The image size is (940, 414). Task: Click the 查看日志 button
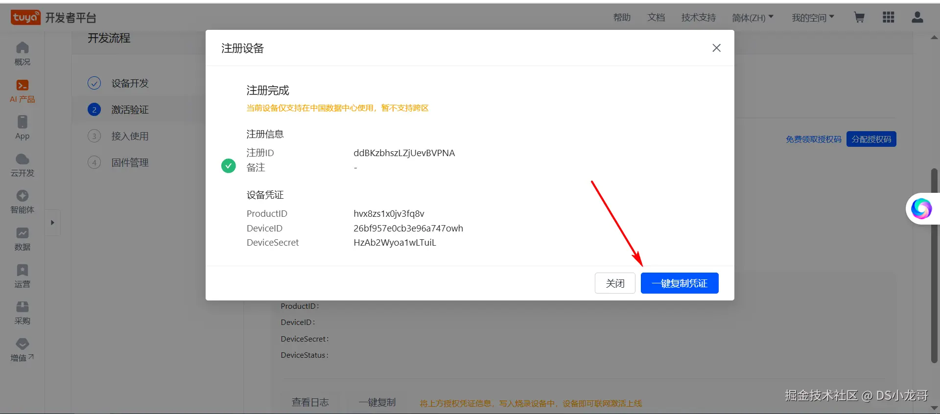pyautogui.click(x=310, y=402)
